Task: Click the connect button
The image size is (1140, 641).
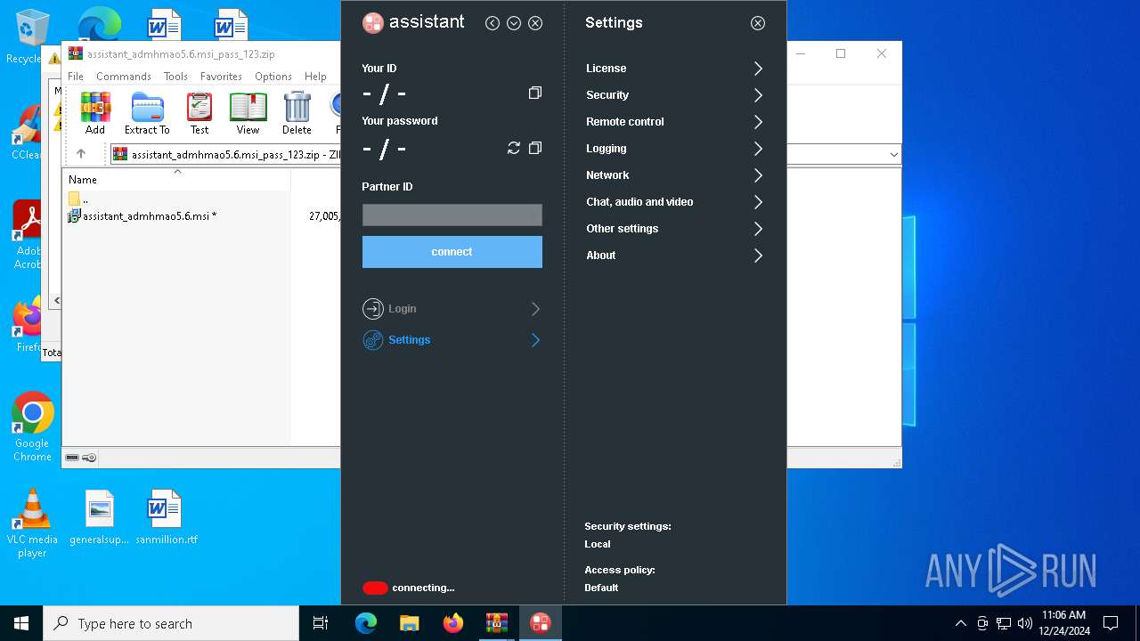Action: (452, 252)
